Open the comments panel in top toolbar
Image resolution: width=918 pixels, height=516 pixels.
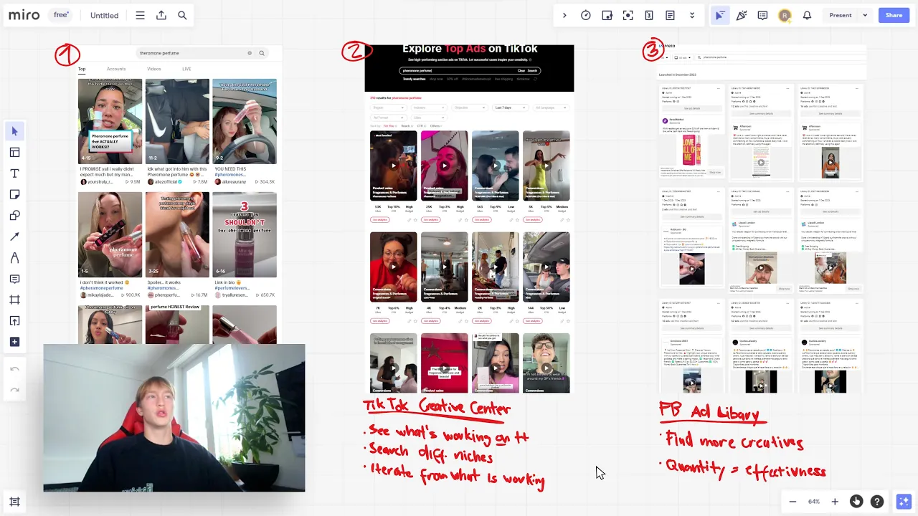pyautogui.click(x=762, y=15)
